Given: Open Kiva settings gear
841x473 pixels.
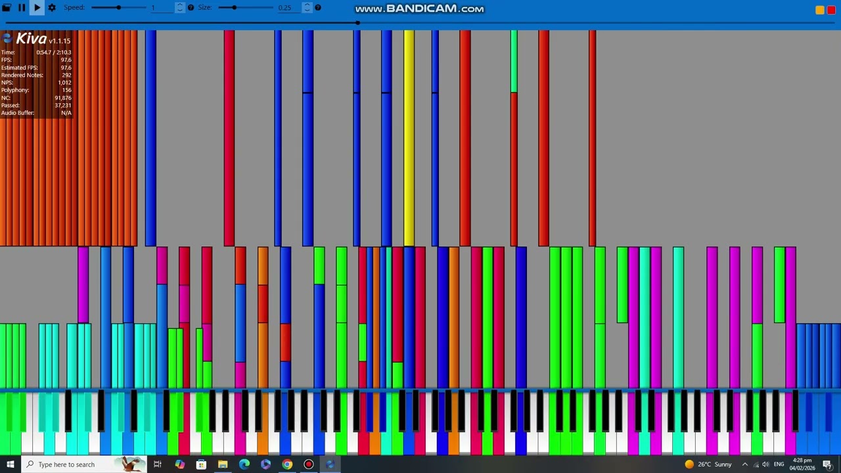Looking at the screenshot, I should pyautogui.click(x=52, y=7).
